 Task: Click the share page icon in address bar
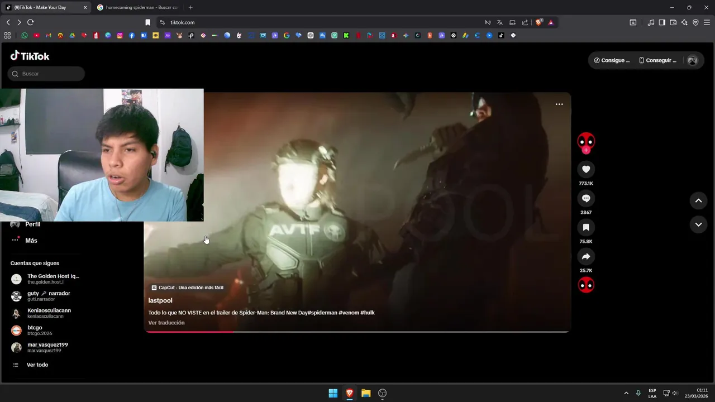coord(525,22)
